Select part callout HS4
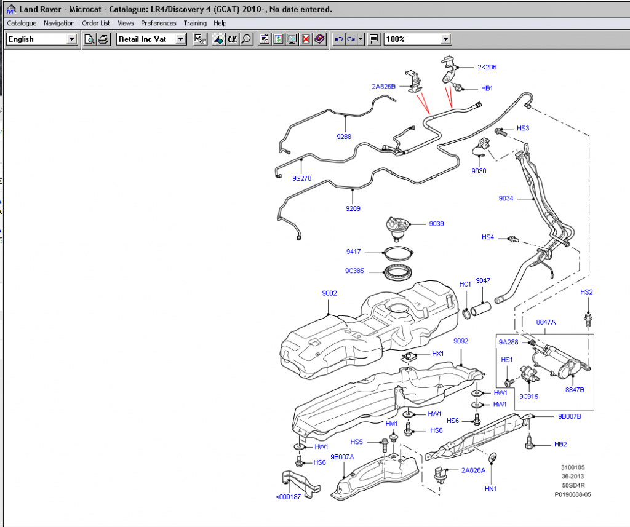Screen dimensions: 630x527 click(x=488, y=237)
